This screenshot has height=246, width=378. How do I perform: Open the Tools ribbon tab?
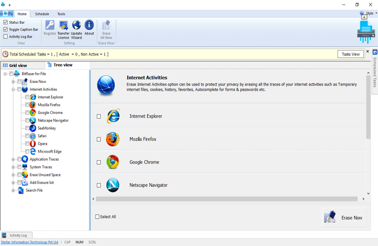click(x=61, y=14)
